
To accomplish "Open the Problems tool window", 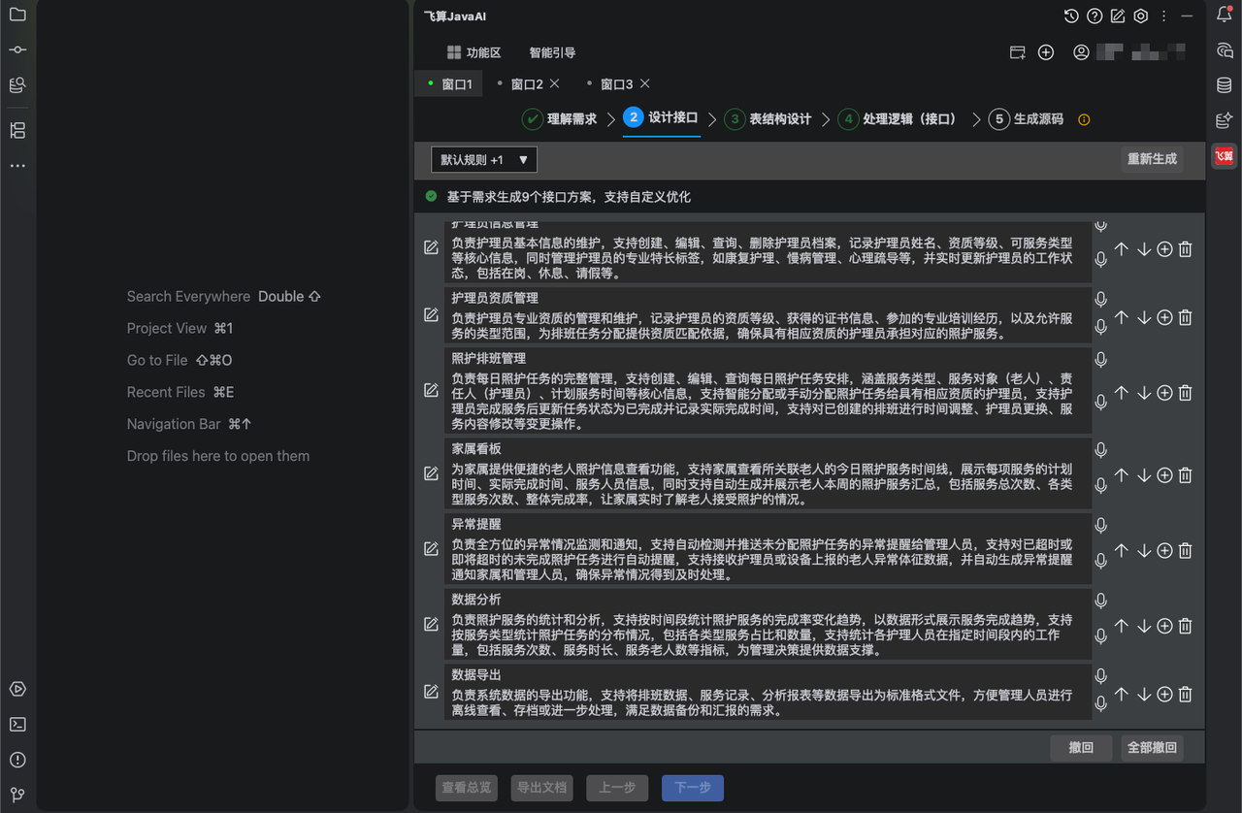I will point(17,760).
